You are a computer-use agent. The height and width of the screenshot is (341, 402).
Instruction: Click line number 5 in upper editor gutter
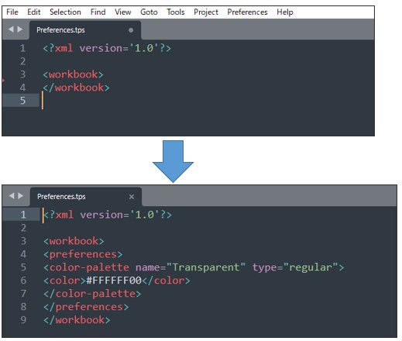(22, 101)
